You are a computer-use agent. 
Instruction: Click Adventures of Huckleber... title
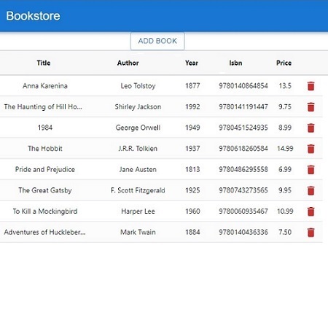[x=44, y=232]
